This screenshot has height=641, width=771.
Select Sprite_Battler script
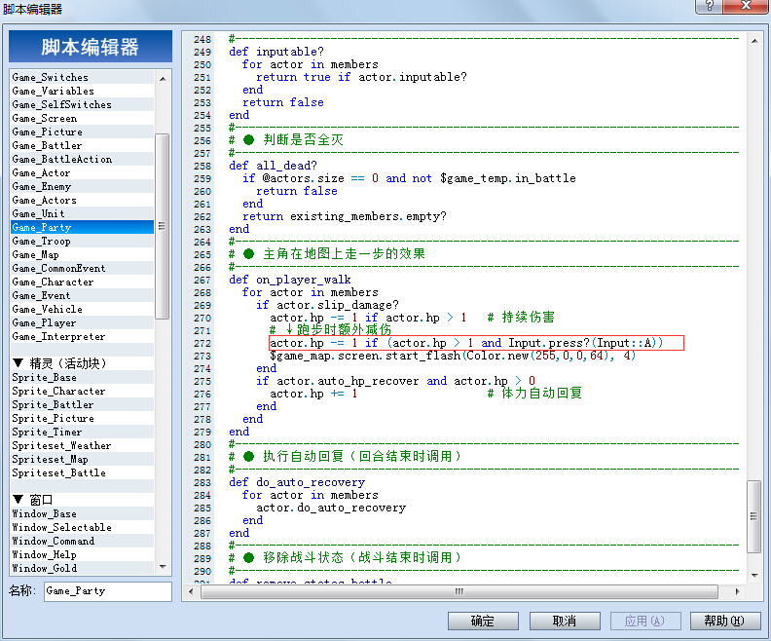pos(82,405)
